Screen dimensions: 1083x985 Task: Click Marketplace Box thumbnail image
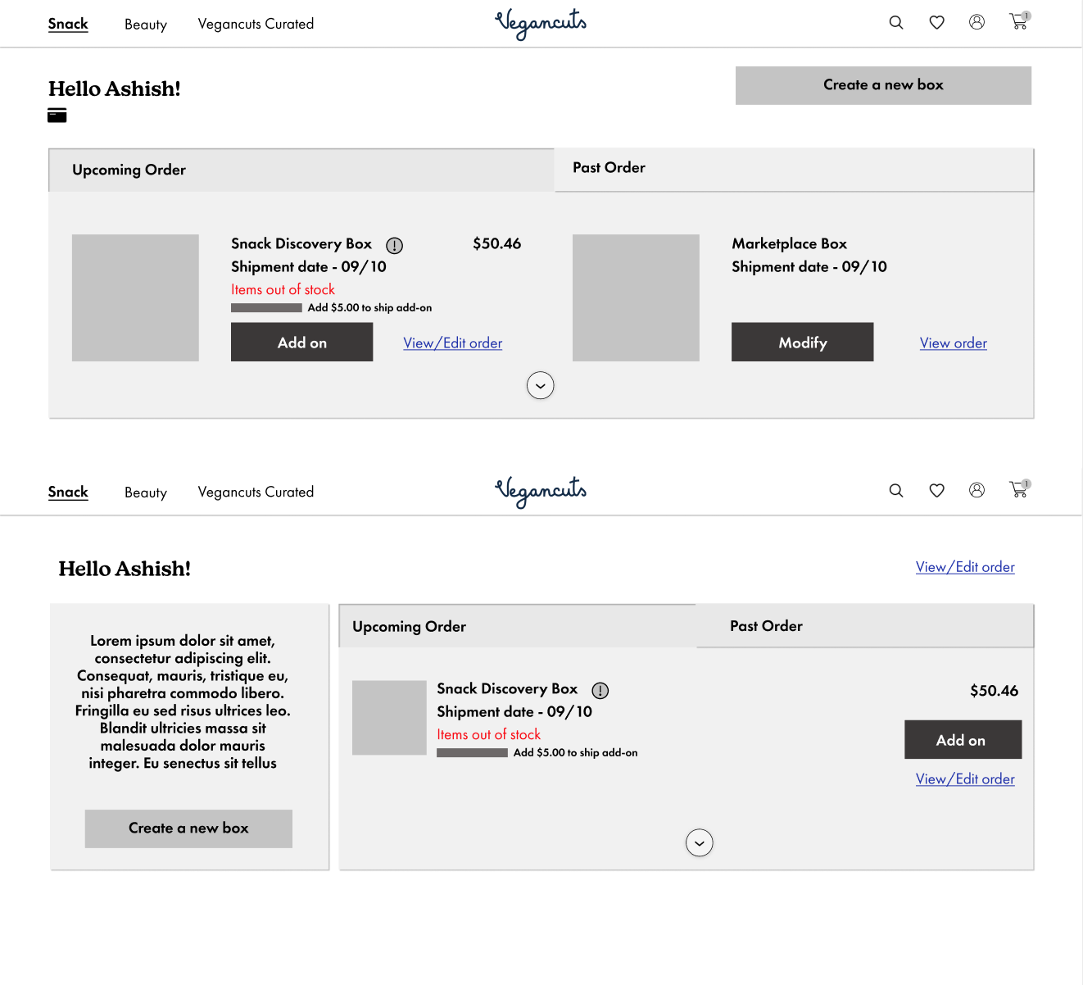[636, 297]
